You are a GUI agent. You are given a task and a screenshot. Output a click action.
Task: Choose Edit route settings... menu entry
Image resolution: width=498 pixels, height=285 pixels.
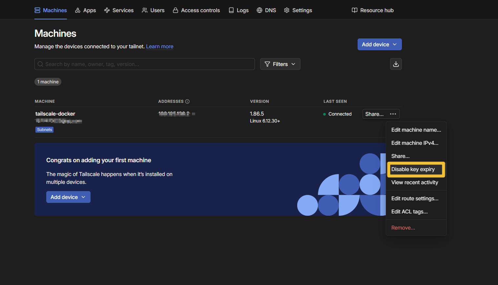point(415,199)
